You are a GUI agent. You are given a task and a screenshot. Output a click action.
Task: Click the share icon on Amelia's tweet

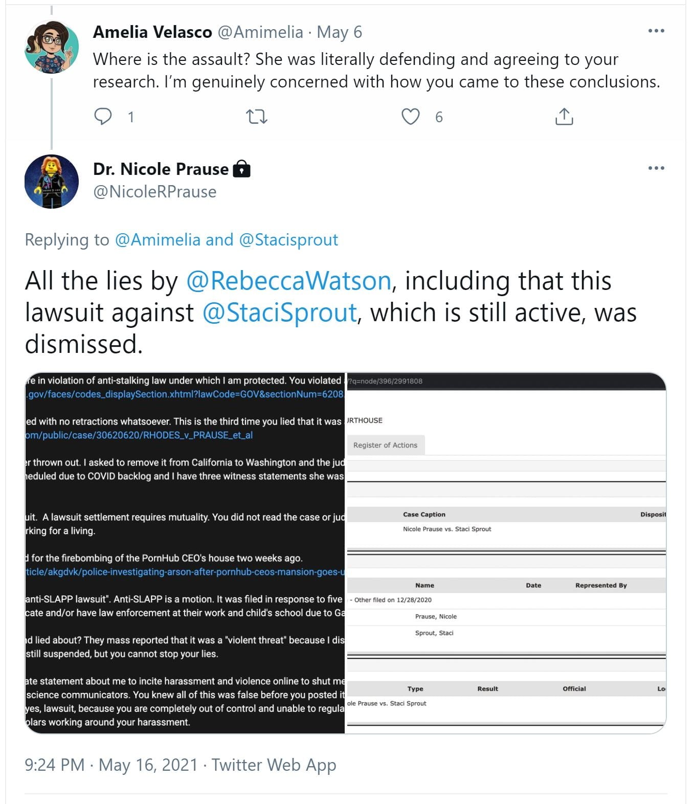pos(564,117)
